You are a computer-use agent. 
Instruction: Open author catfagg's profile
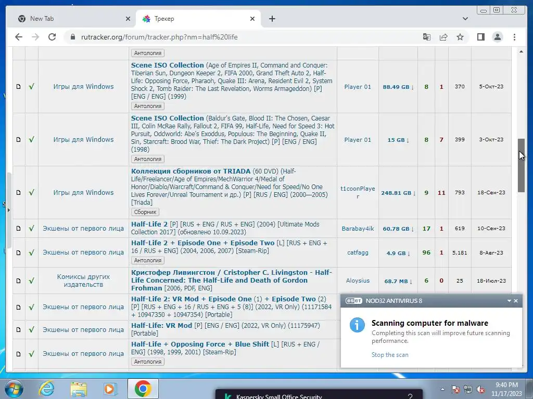tap(358, 252)
